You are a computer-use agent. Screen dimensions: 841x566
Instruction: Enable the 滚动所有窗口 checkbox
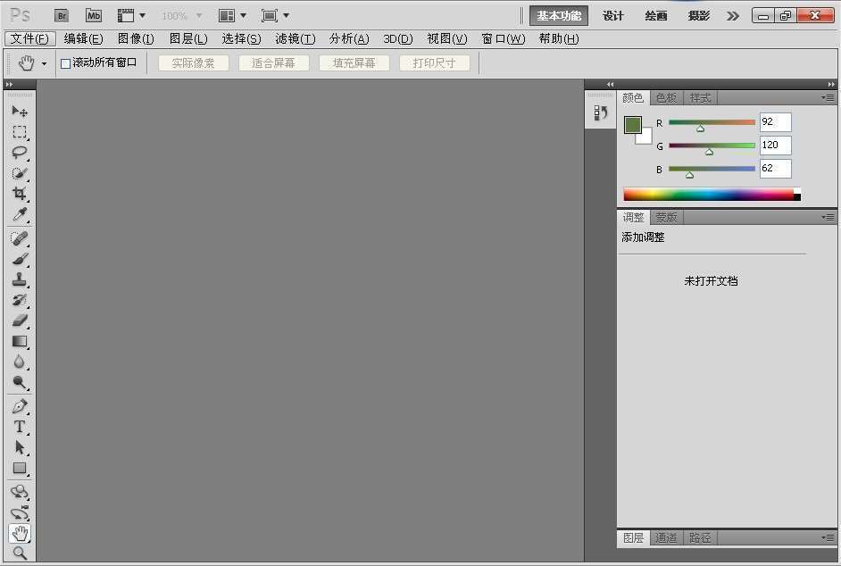tap(65, 62)
